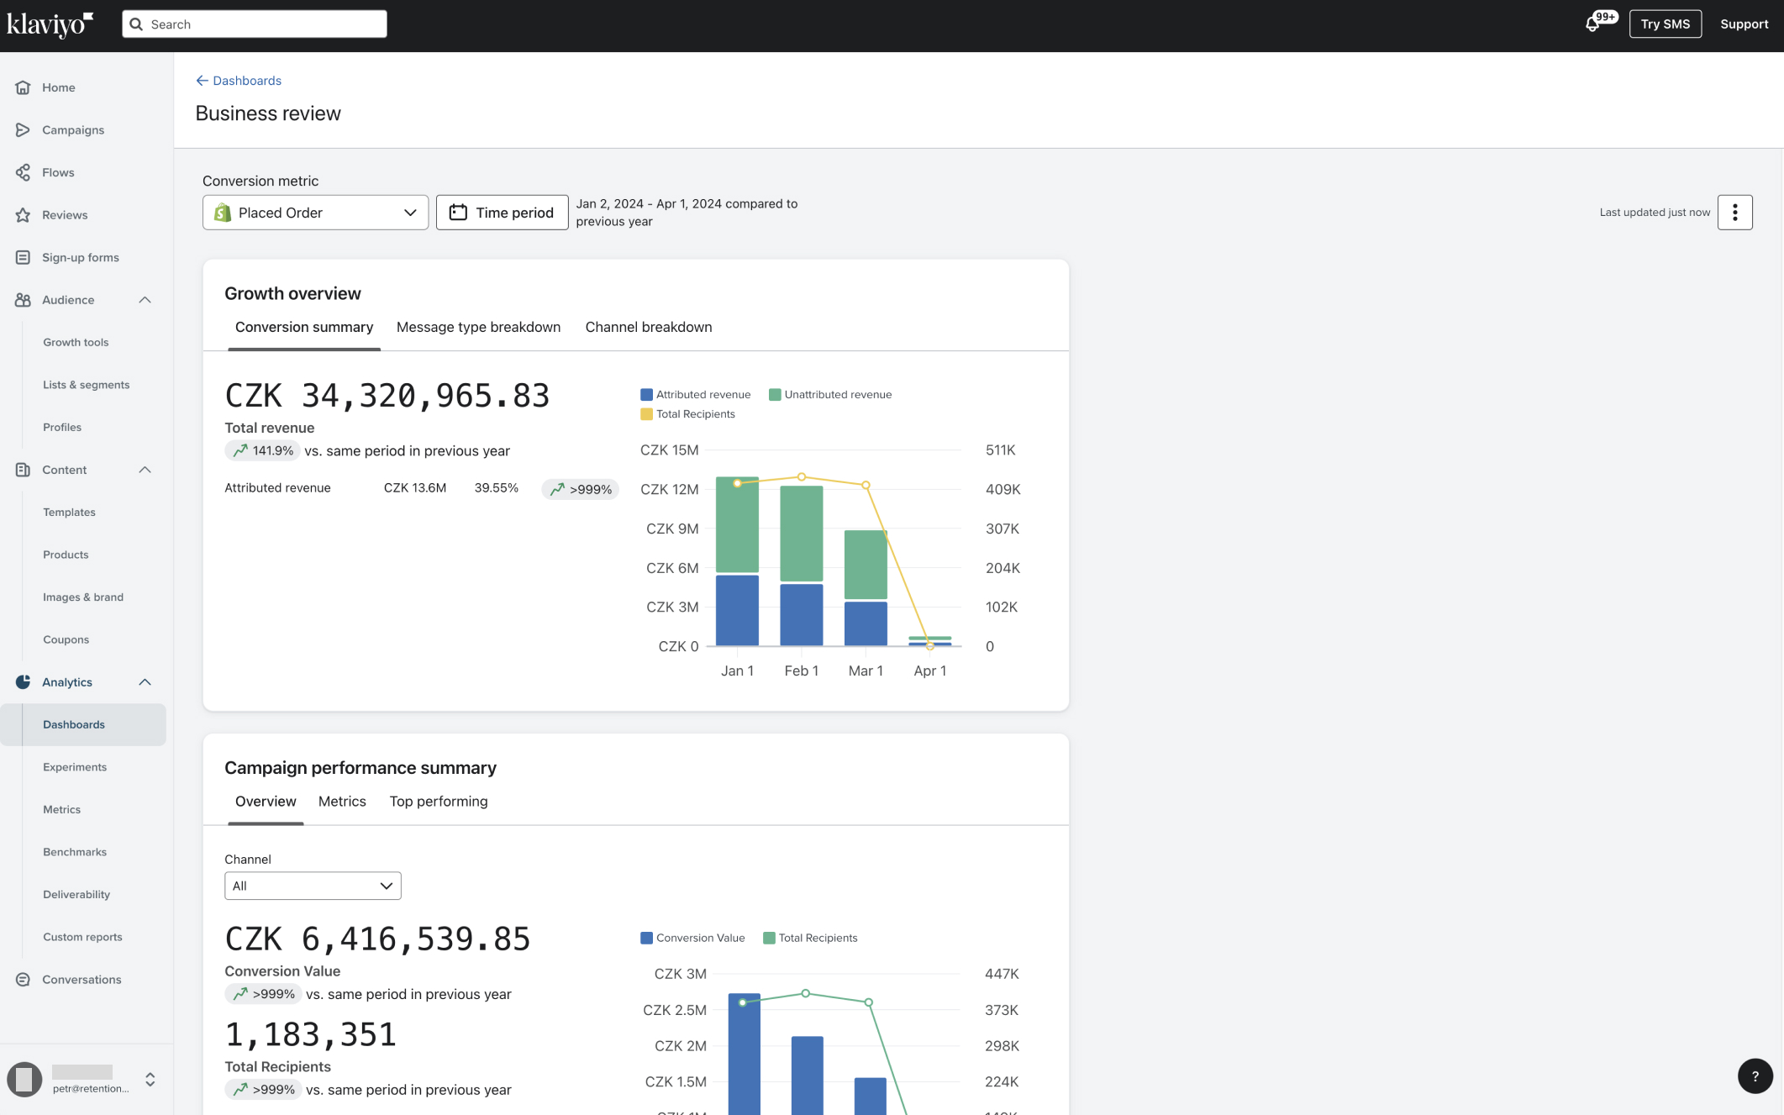1784x1115 pixels.
Task: Select Dashboards under Analytics
Action: 83,725
